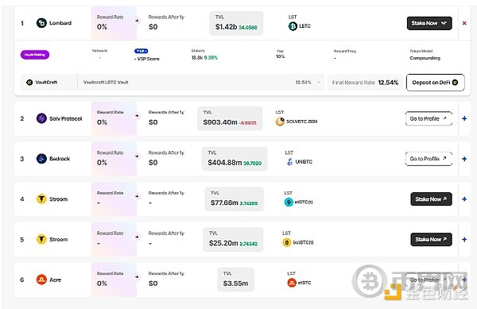Click the Bedrock protocol name
The image size is (477, 309).
pos(60,159)
